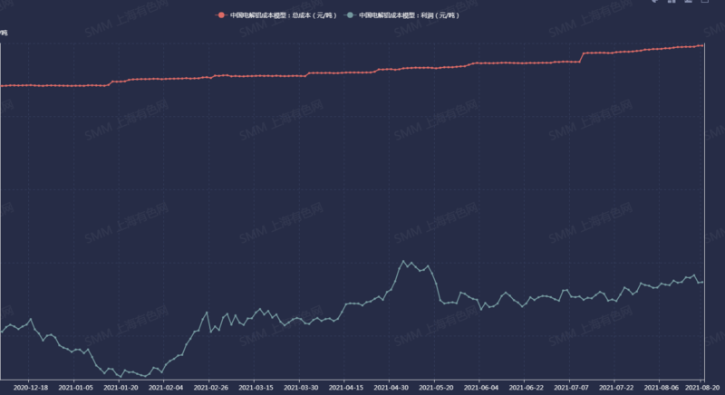
Task: Click the 2021-01-05 x-axis date label
Action: pyautogui.click(x=75, y=388)
